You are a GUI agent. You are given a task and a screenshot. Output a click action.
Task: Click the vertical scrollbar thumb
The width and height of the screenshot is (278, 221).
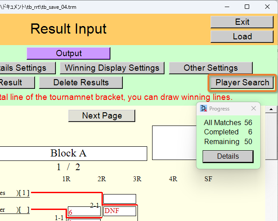(271, 137)
